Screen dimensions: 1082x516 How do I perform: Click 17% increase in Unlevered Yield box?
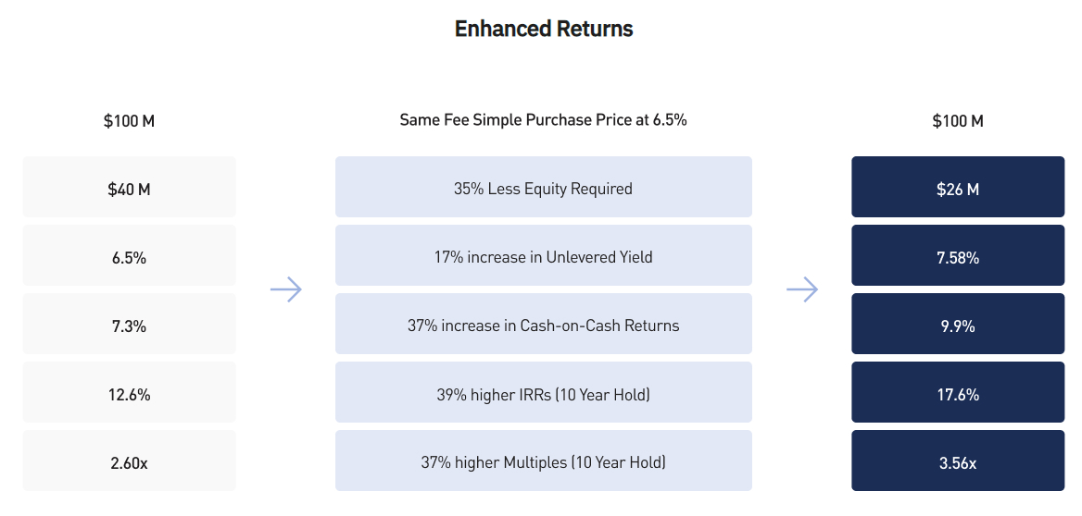pyautogui.click(x=544, y=255)
